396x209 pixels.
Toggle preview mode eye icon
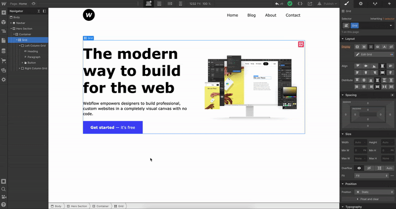tap(33, 3)
